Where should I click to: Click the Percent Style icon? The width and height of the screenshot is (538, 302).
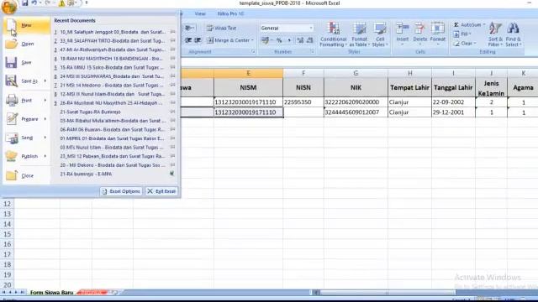tap(279, 40)
